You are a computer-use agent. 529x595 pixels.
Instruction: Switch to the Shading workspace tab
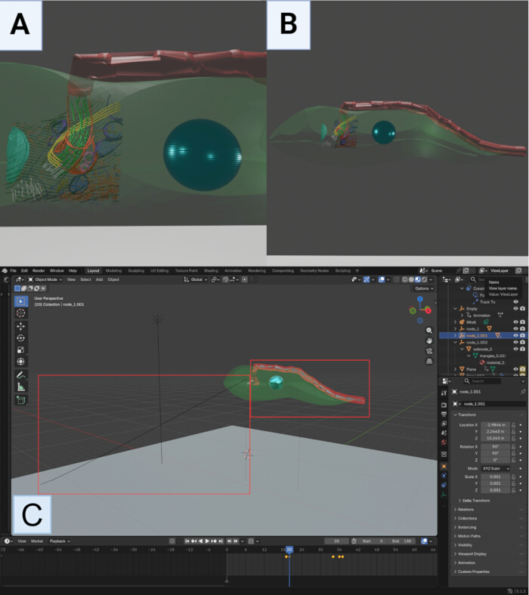click(x=211, y=270)
